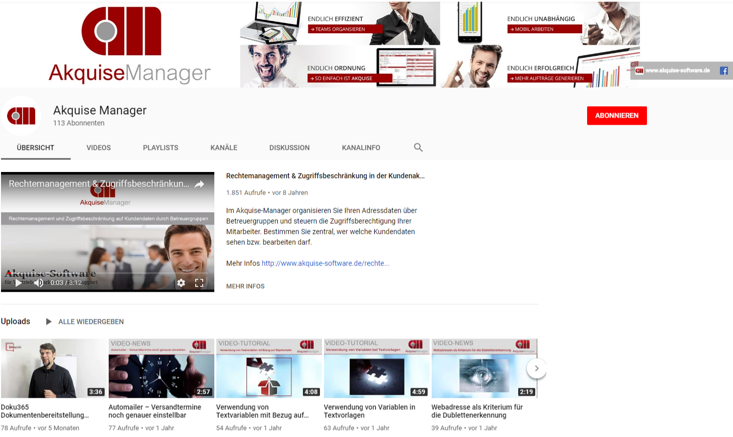Click www.akquise-software.de banner link
Image resolution: width=733 pixels, height=437 pixels.
pyautogui.click(x=678, y=70)
